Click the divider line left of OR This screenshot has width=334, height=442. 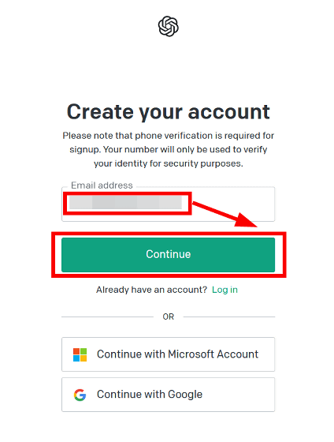[x=107, y=317]
